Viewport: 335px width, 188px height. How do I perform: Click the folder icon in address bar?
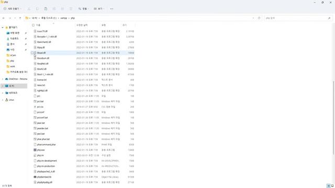[x=27, y=18]
